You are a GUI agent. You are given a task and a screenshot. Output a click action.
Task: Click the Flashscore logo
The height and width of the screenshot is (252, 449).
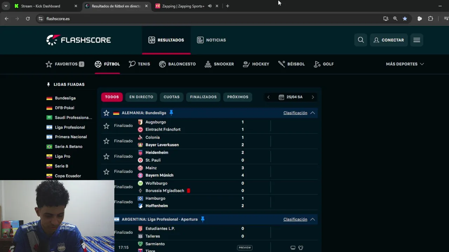click(x=79, y=40)
